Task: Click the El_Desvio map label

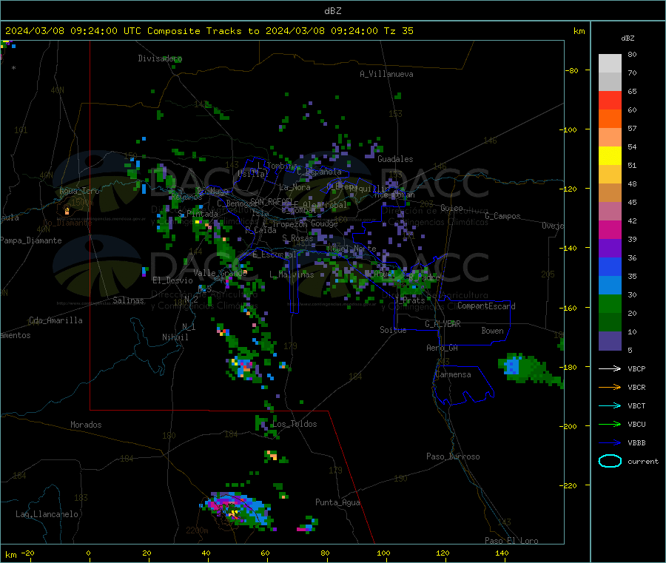Action: (172, 280)
